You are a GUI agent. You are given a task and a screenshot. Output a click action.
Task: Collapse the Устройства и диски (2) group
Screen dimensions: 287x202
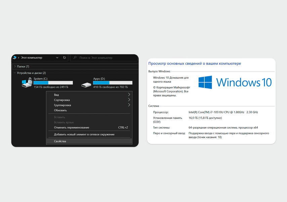pyautogui.click(x=15, y=73)
